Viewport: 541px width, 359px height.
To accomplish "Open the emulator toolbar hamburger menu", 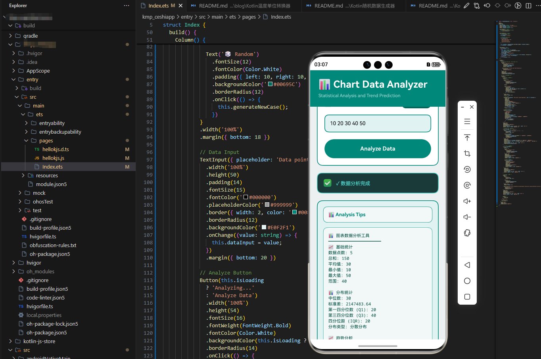I will [467, 121].
